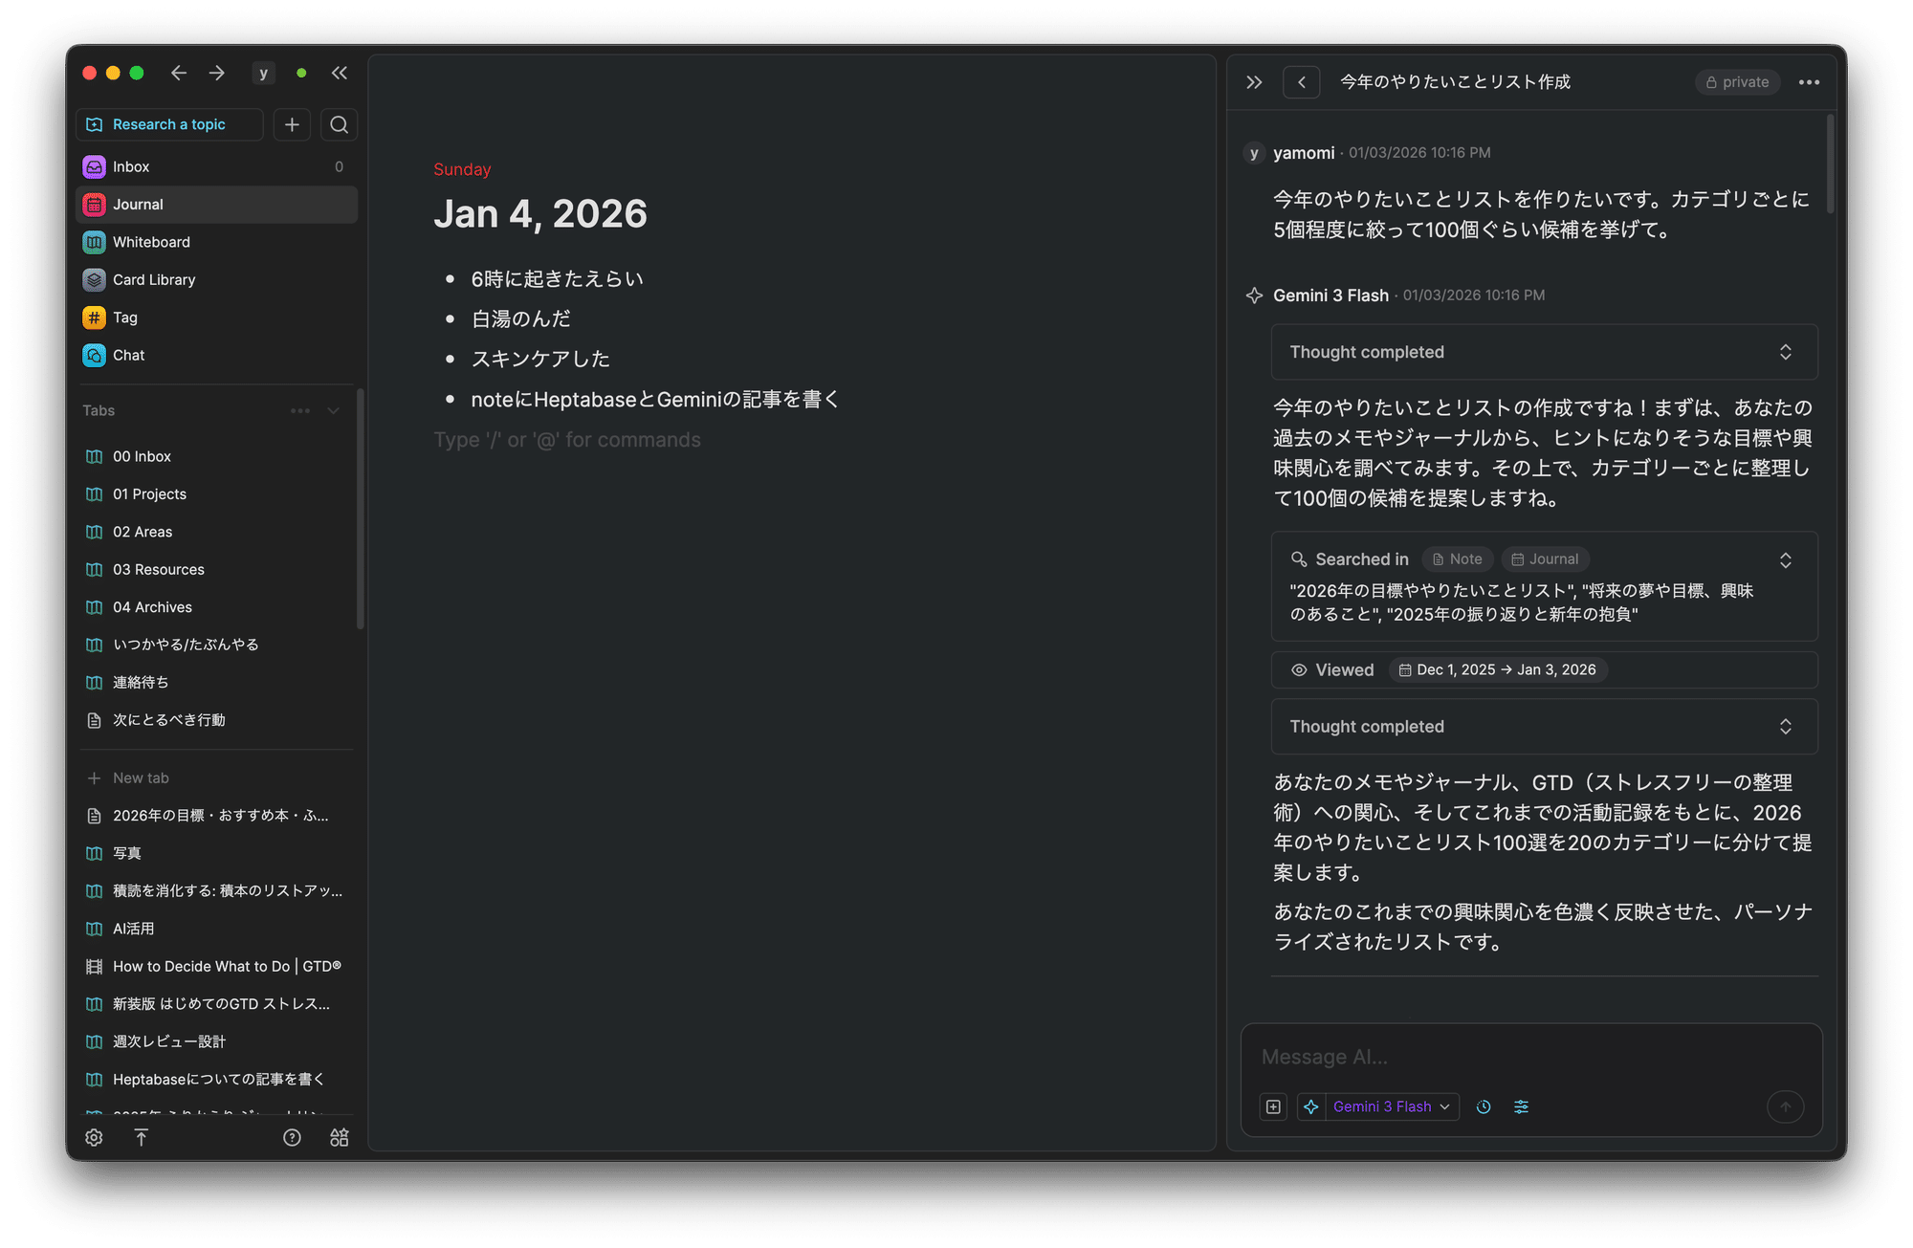
Task: Toggle the private badge on the chat
Action: (1737, 81)
